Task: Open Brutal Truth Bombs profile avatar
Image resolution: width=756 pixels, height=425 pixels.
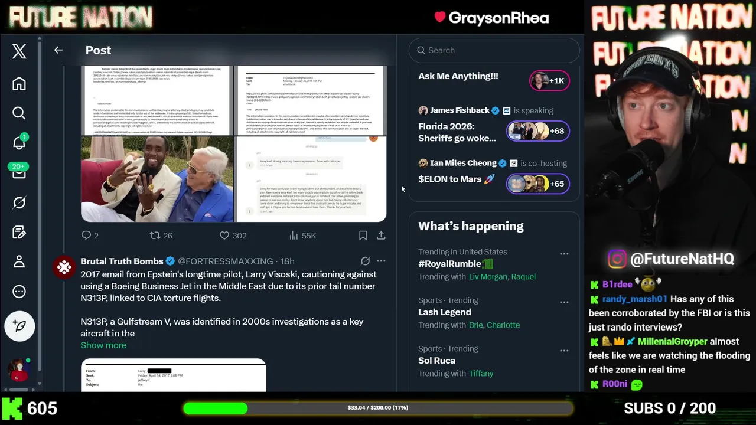Action: tap(64, 267)
